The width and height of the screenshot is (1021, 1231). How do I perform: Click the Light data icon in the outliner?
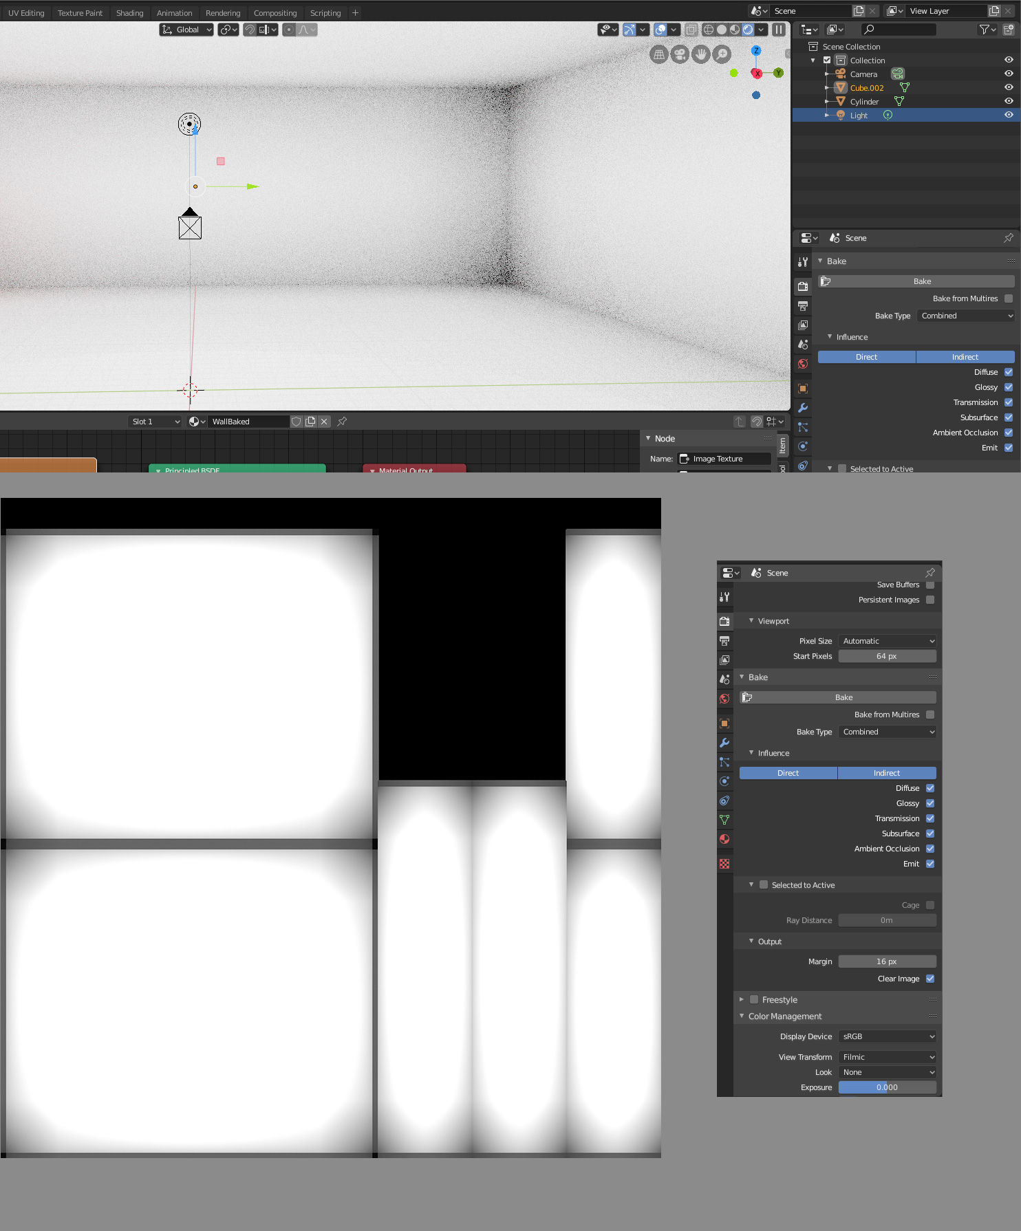(x=888, y=115)
